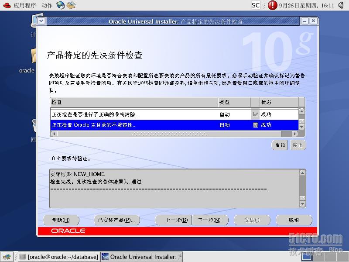Click the 检查 column header

[x=134, y=102]
